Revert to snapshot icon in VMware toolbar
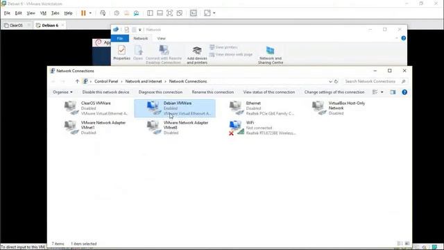 click(x=126, y=13)
